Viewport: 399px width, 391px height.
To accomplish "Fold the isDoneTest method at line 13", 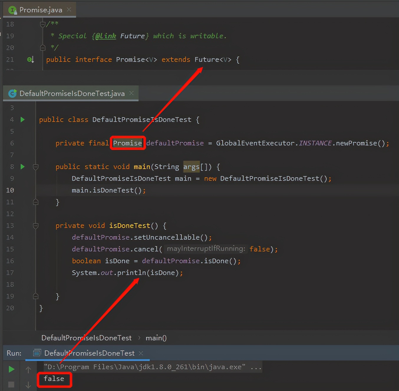I will pyautogui.click(x=36, y=226).
